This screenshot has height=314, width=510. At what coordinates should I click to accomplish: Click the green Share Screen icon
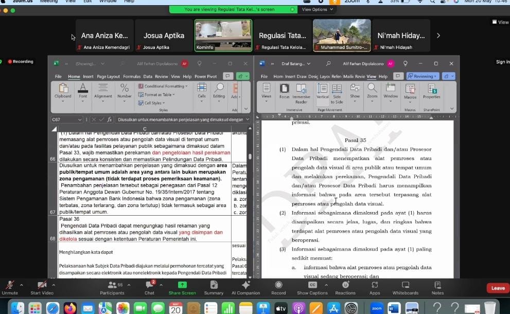[x=182, y=285]
